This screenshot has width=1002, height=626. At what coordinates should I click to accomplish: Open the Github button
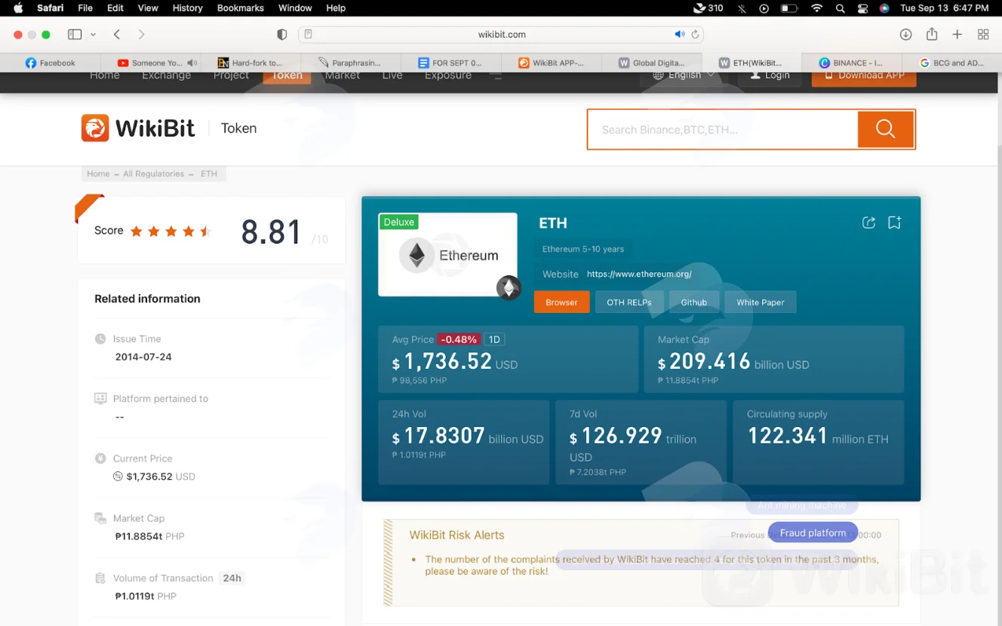coord(694,302)
